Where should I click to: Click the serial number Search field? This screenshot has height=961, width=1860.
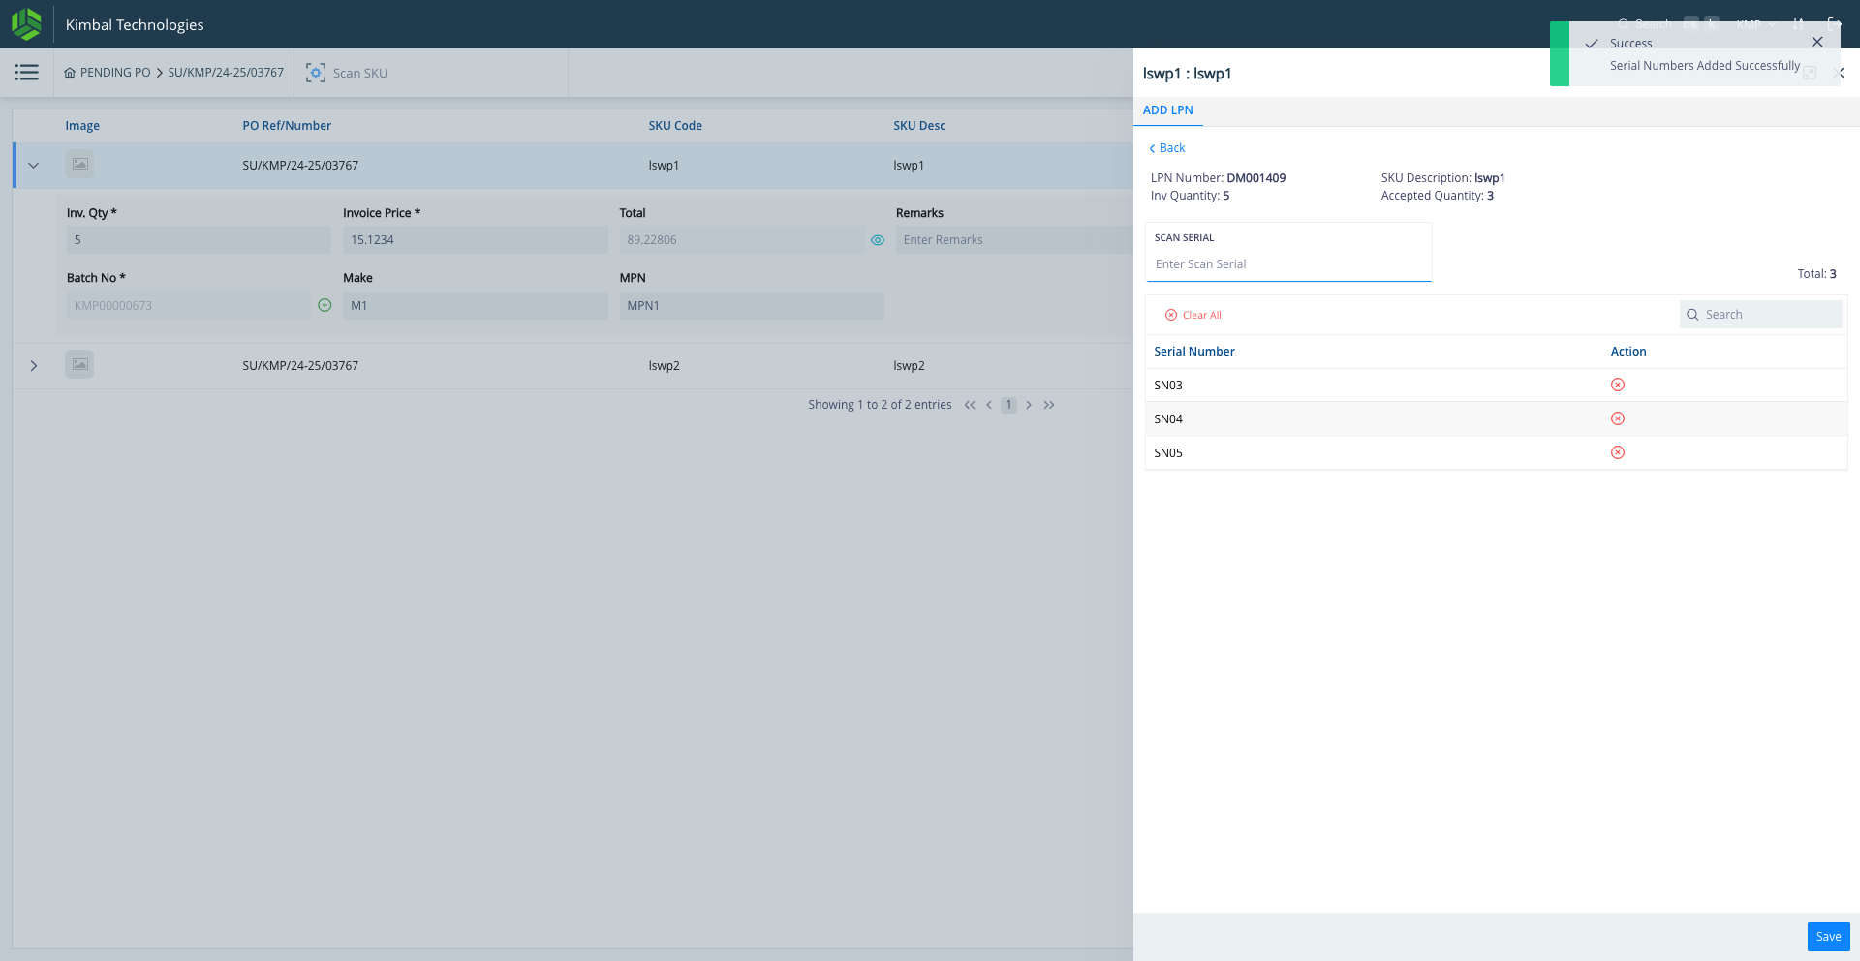[1761, 315]
